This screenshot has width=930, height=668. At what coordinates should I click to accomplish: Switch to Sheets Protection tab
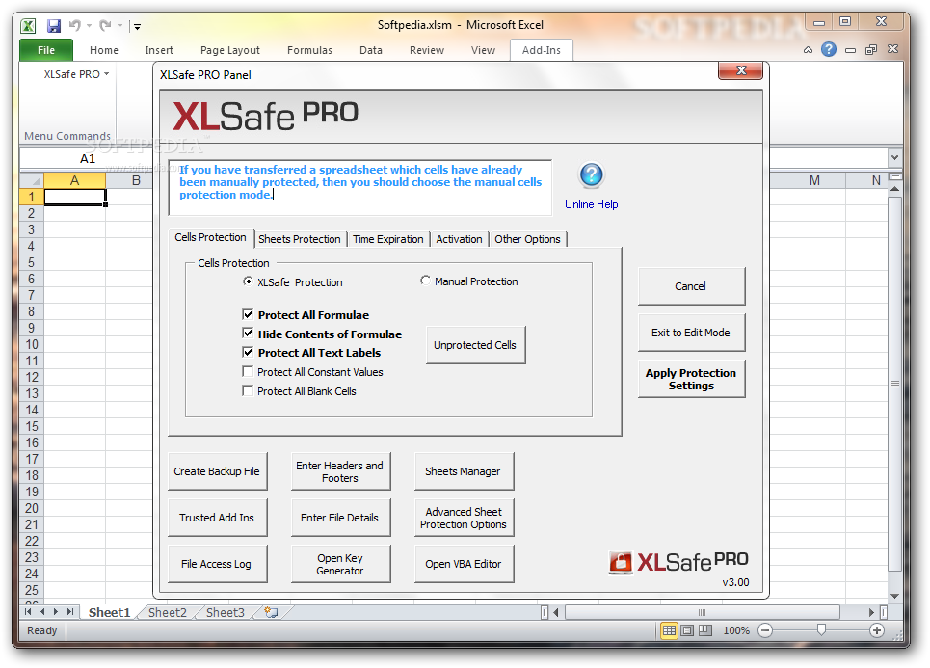point(300,239)
